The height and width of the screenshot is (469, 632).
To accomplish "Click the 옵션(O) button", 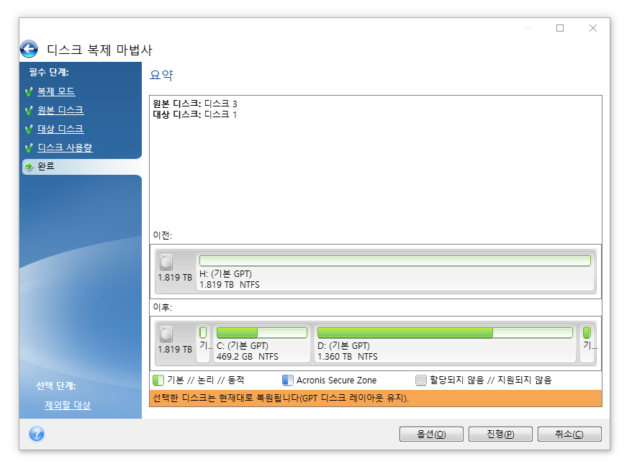I will [431, 434].
